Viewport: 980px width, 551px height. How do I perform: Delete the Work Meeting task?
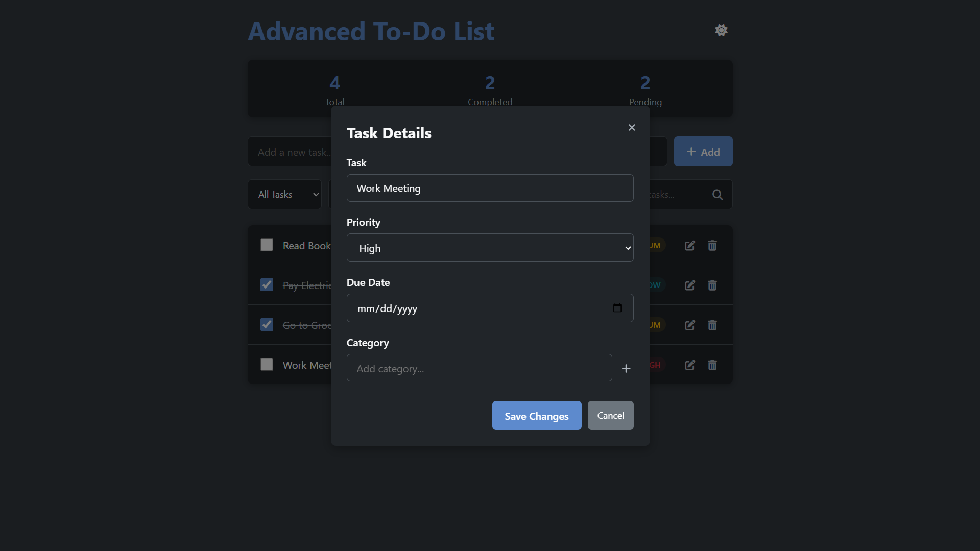[712, 365]
